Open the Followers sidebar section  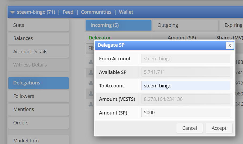click(x=38, y=96)
